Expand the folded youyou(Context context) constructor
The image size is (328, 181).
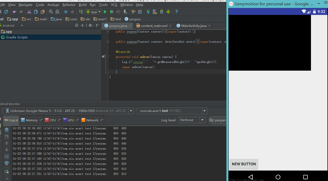(108, 32)
